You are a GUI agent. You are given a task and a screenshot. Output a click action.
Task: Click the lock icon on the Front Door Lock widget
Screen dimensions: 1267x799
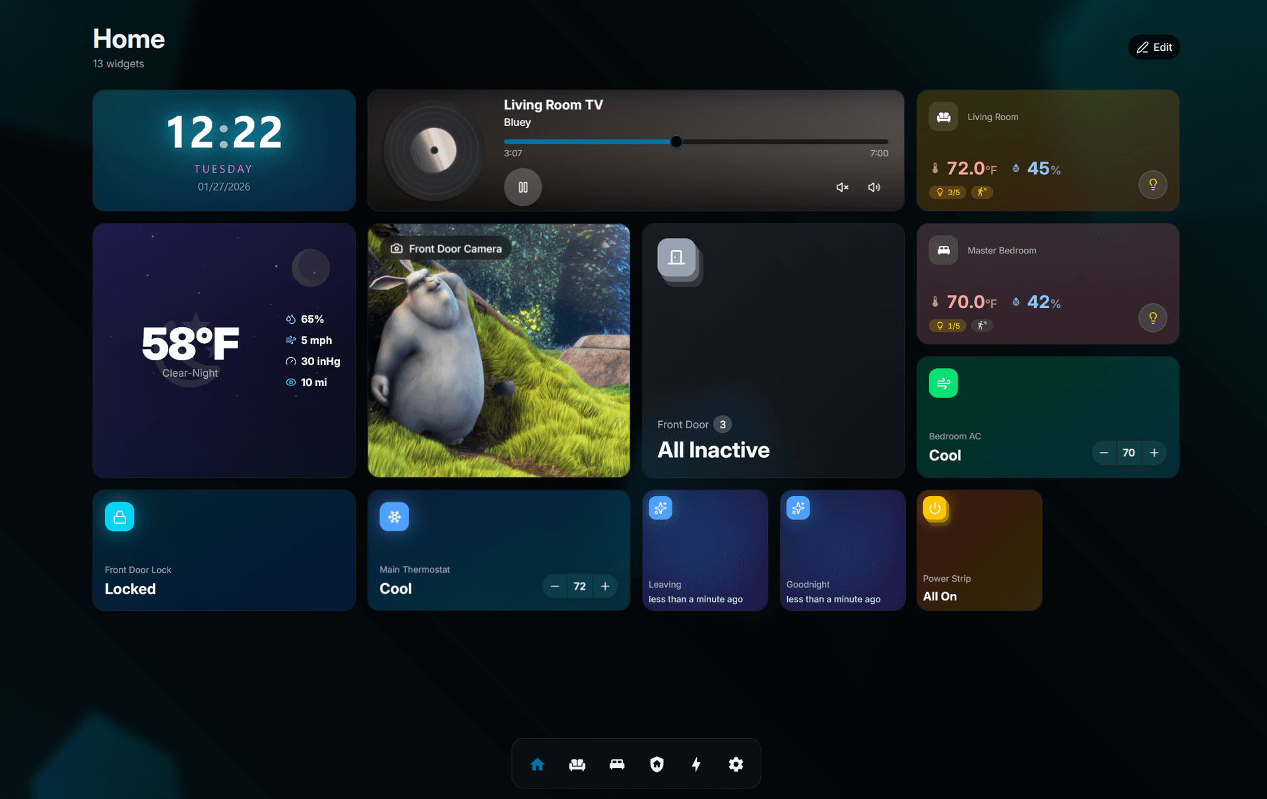pyautogui.click(x=119, y=517)
